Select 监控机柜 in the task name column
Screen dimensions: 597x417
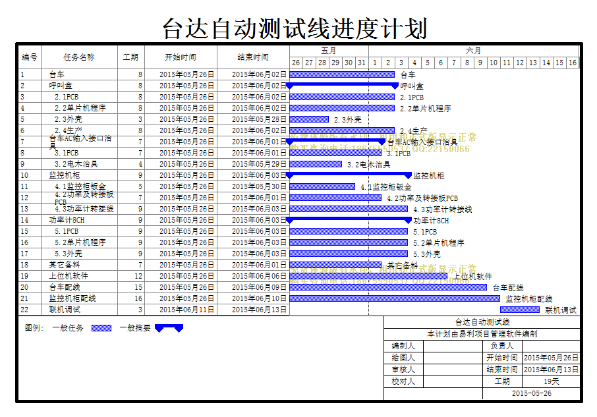tap(65, 175)
